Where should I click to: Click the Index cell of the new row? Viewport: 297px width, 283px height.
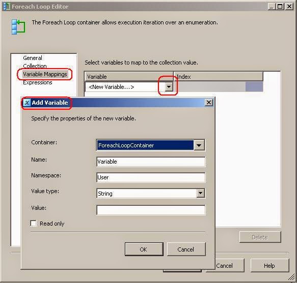219,87
